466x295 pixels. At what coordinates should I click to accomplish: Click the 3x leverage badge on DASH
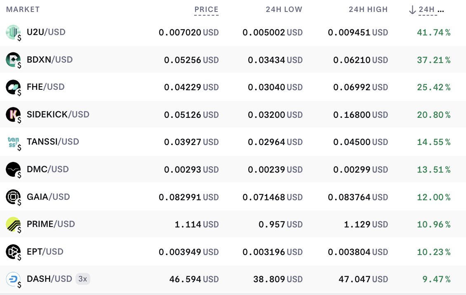82,279
